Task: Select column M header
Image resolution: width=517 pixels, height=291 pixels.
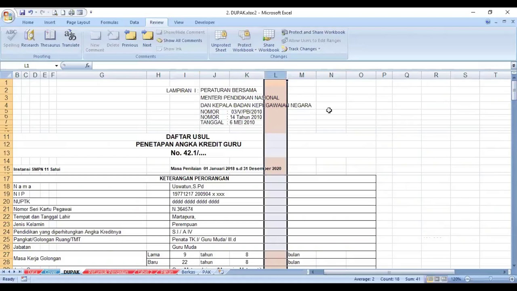Action: (302, 75)
